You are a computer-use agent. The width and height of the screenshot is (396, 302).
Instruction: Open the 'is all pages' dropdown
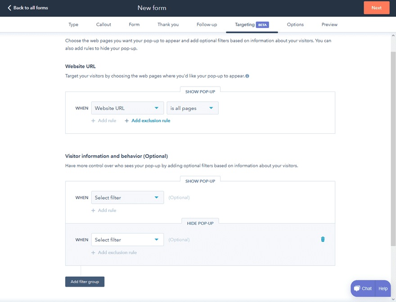193,108
